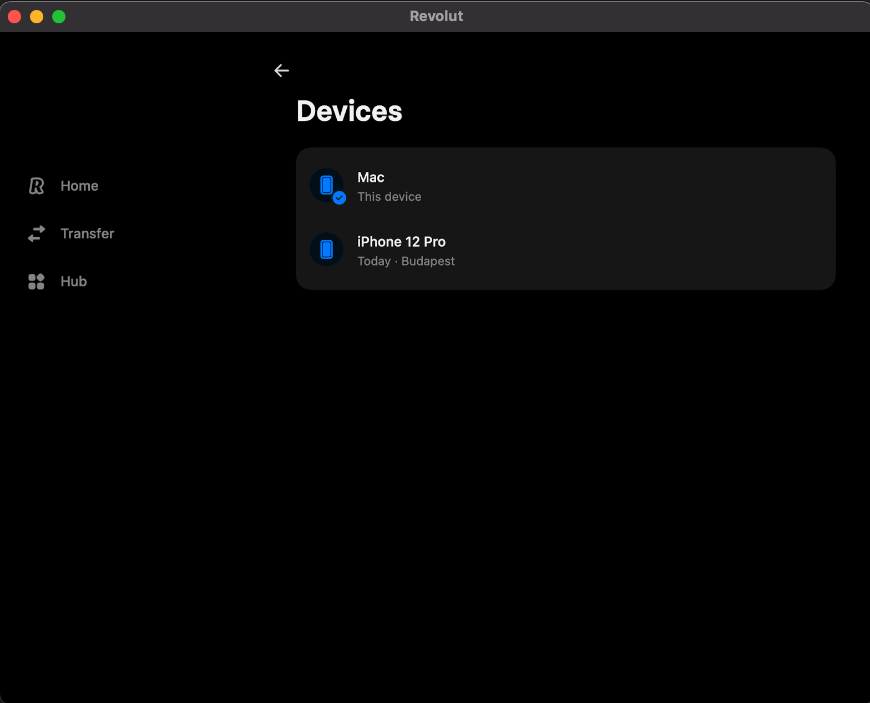Open the Home sidebar item
Viewport: 870px width, 703px height.
pyautogui.click(x=63, y=186)
